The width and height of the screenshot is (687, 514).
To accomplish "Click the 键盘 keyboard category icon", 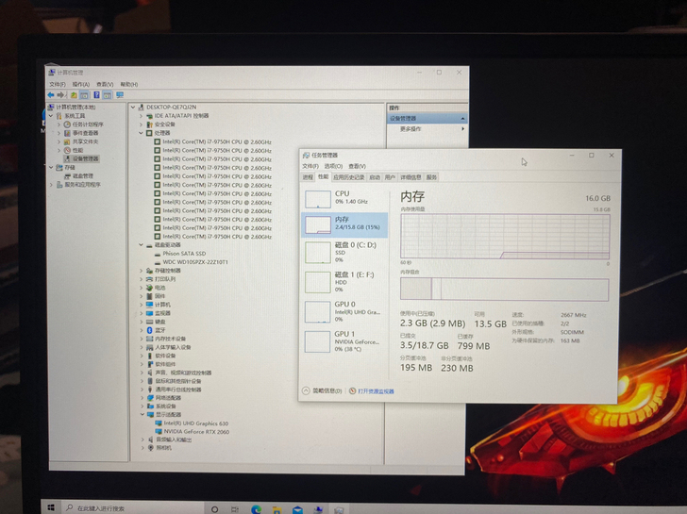I will click(149, 322).
